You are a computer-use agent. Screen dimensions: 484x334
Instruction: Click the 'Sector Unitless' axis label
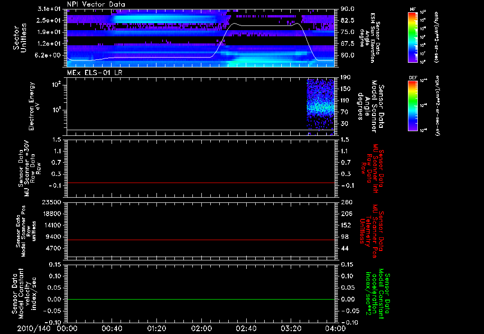(x=20, y=38)
